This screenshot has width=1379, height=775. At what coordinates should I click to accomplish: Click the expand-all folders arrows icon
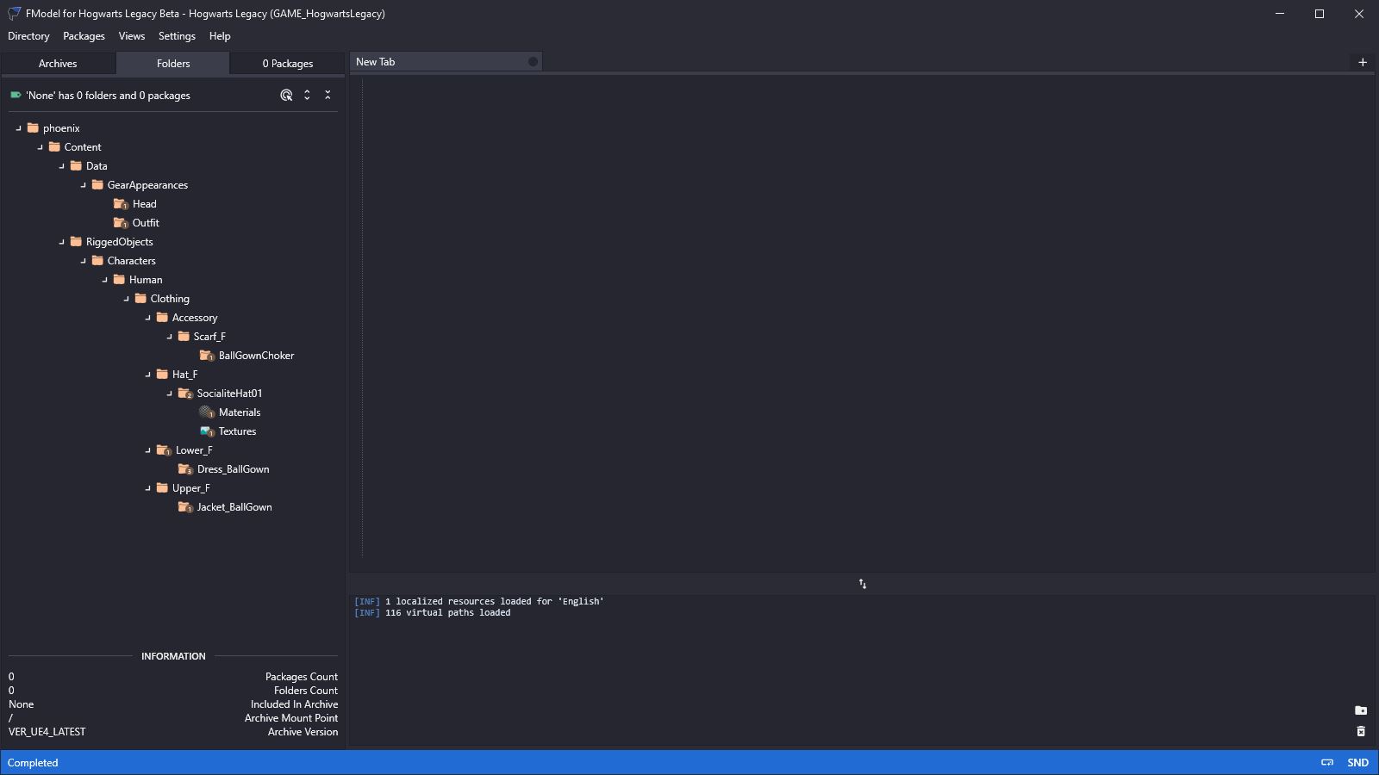[x=307, y=96]
